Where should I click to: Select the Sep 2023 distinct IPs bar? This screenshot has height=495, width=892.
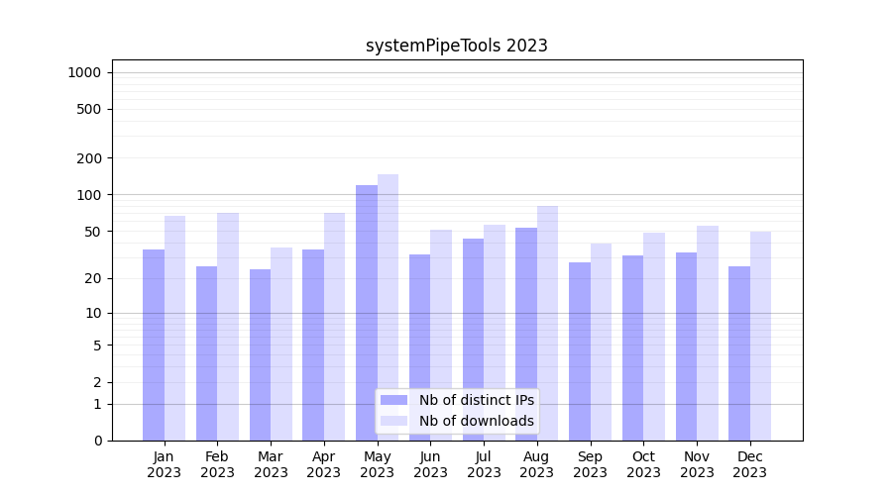point(580,351)
